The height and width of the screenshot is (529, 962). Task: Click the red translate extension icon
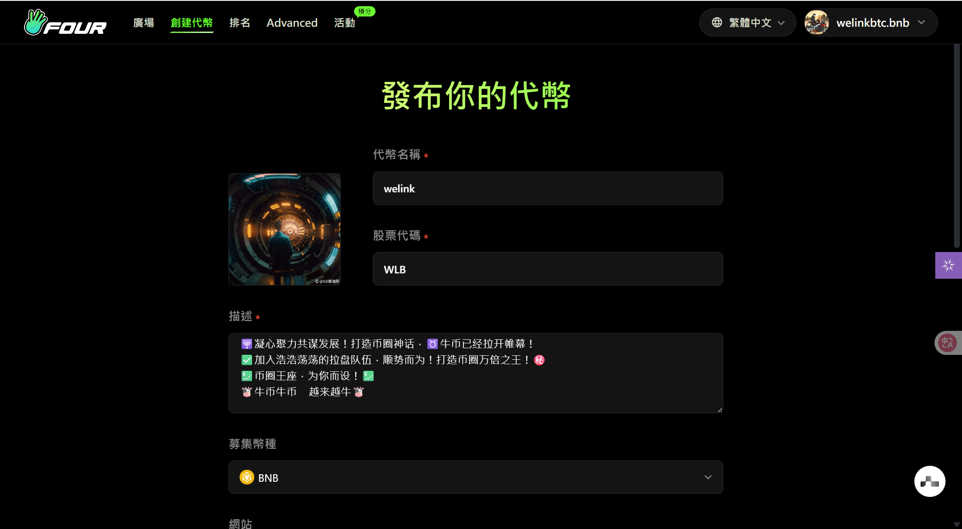[x=947, y=343]
